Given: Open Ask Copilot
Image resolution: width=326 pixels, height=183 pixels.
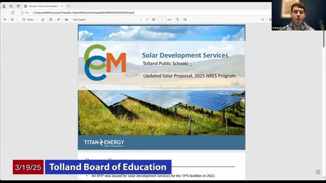Looking at the screenshot, I should coord(79,19).
